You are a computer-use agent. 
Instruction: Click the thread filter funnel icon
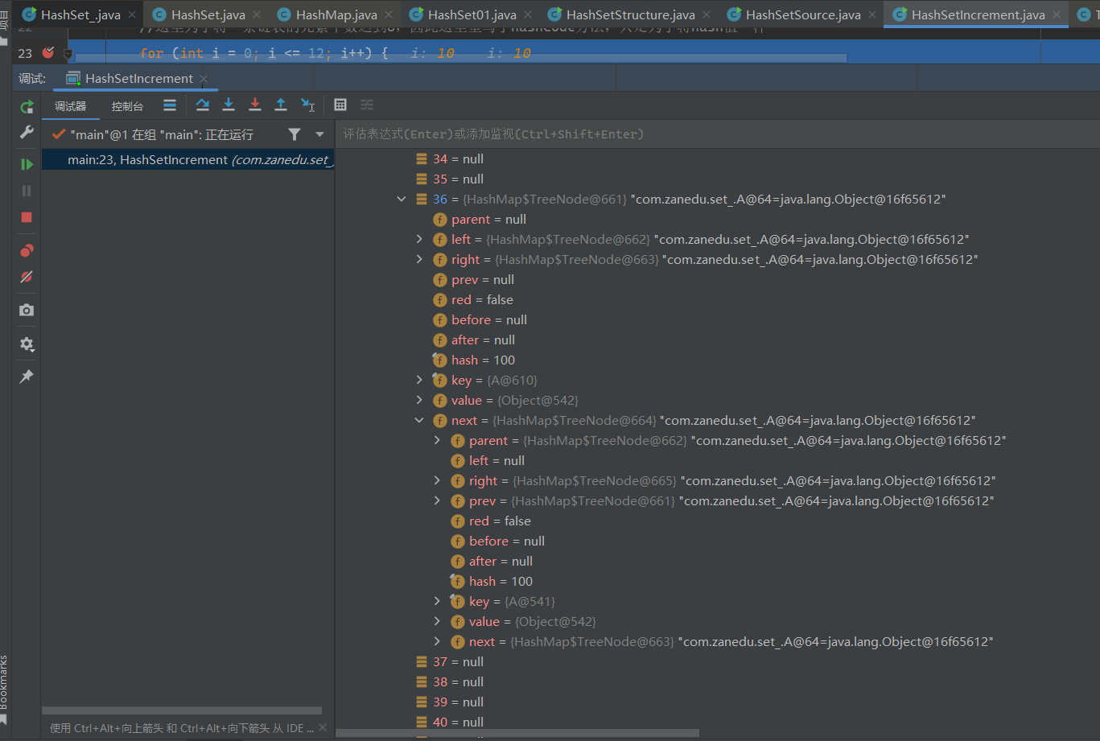pos(295,134)
